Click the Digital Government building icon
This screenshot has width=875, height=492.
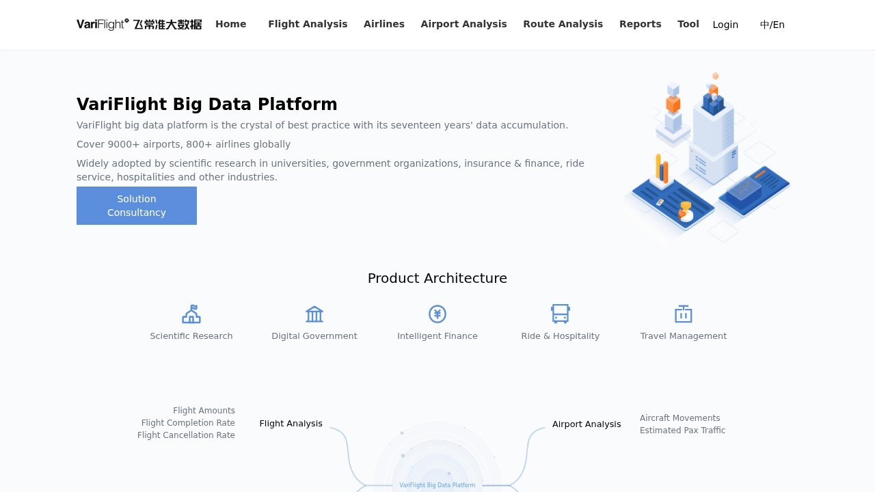point(314,314)
